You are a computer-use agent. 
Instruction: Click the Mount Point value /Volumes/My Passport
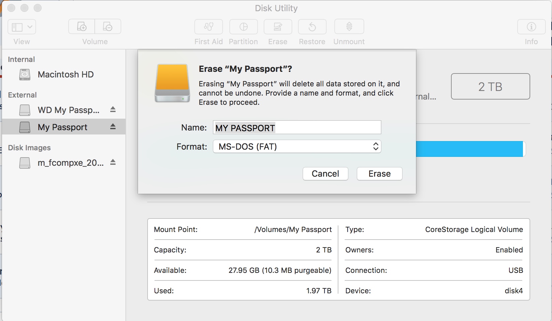[293, 230]
